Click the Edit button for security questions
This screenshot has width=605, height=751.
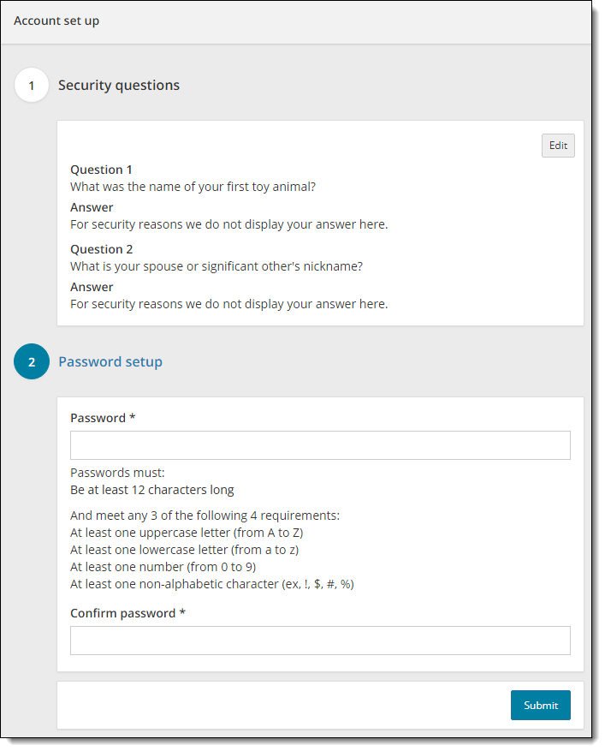click(x=558, y=146)
